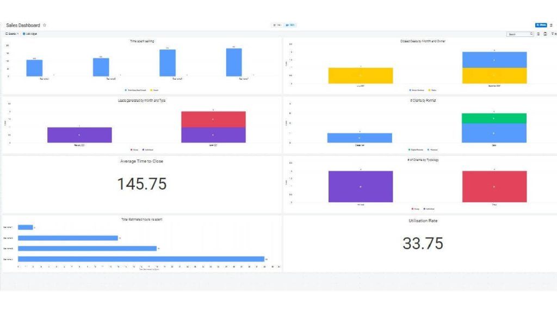
Task: Switch to Edit mode in header
Action: coord(290,25)
